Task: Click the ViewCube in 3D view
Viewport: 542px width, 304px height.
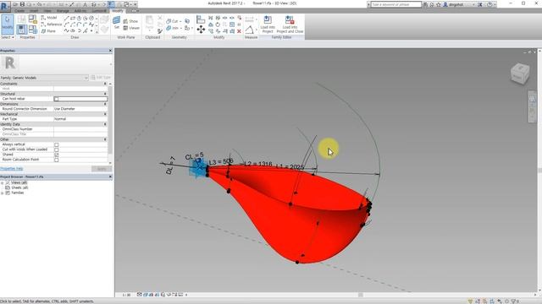Action: pyautogui.click(x=519, y=73)
